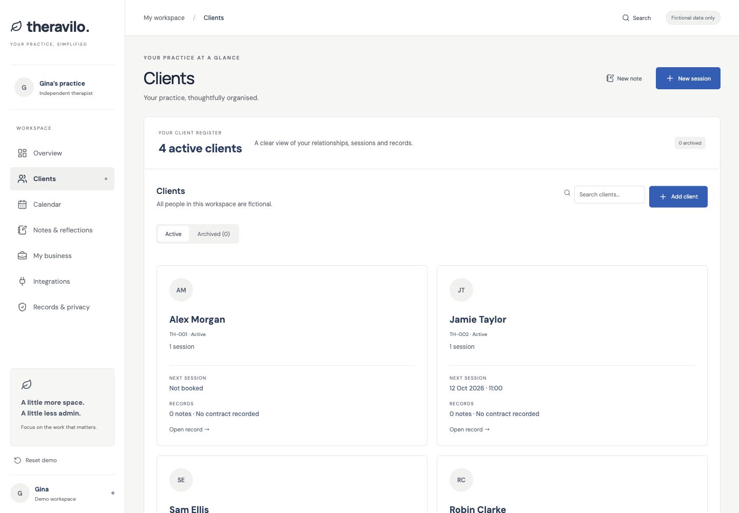The width and height of the screenshot is (739, 513).
Task: Open Gina Demo workspace user menu
Action: 62,493
